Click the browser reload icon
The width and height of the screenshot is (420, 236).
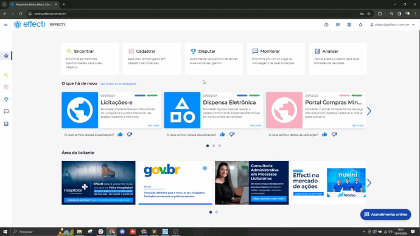pos(20,13)
